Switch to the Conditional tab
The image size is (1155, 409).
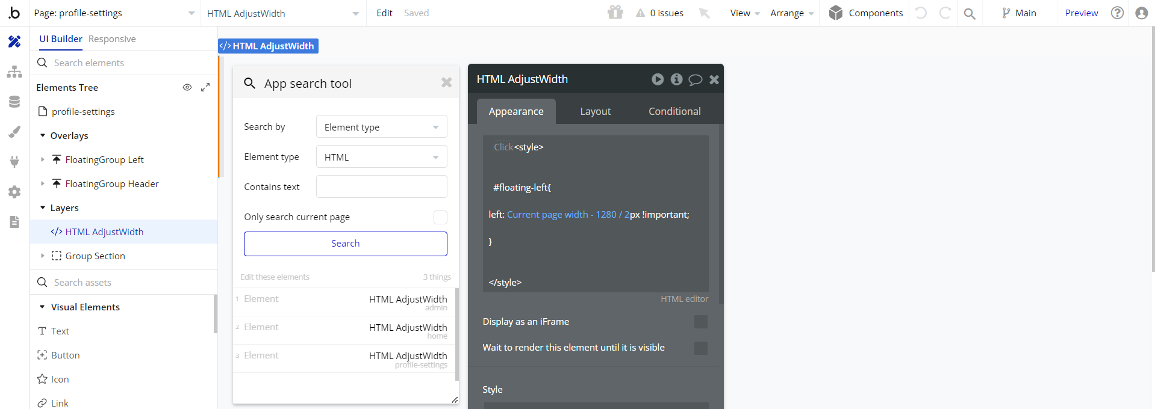[x=674, y=111]
